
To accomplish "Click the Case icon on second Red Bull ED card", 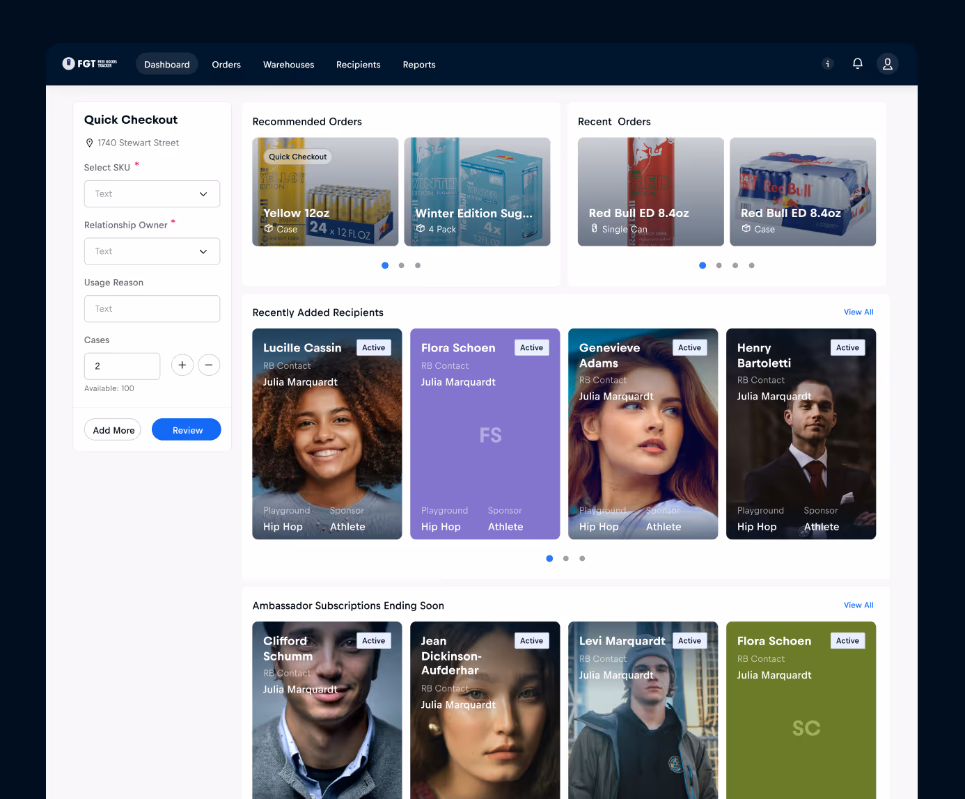I will [746, 229].
